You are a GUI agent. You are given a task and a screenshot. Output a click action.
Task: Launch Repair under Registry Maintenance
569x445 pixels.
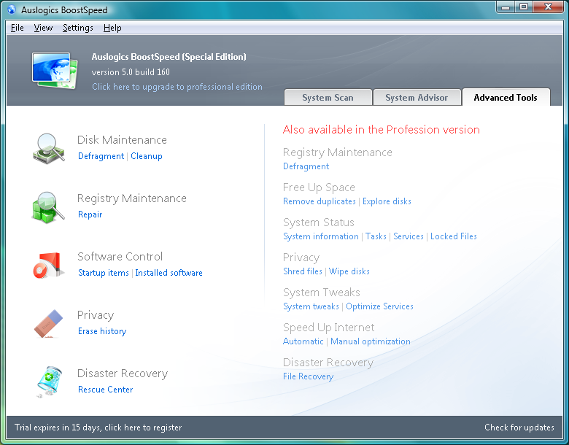click(x=90, y=214)
